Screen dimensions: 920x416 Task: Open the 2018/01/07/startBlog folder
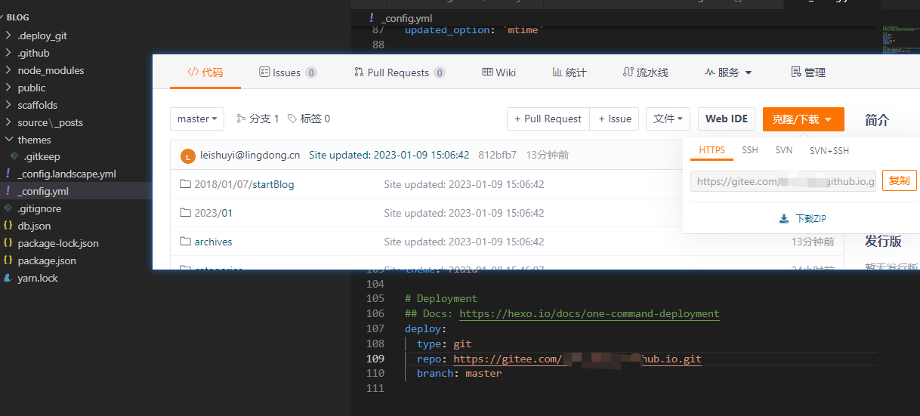click(x=244, y=184)
